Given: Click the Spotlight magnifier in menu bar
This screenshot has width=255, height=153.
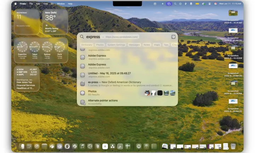Looking at the screenshot, I should 175,4.
